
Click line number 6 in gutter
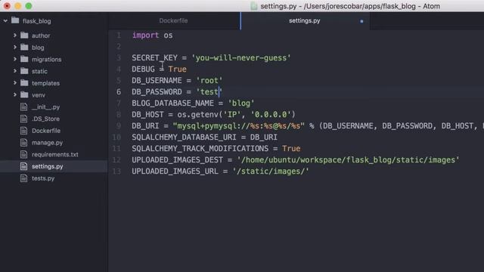tap(119, 92)
